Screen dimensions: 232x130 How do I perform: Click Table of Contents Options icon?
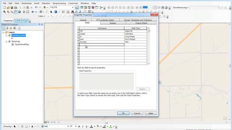point(19,28)
